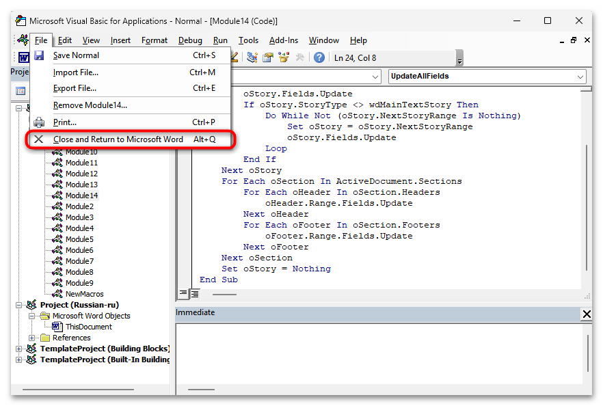Open the toolbar options overflow arrow
The image size is (603, 406).
tap(459, 59)
